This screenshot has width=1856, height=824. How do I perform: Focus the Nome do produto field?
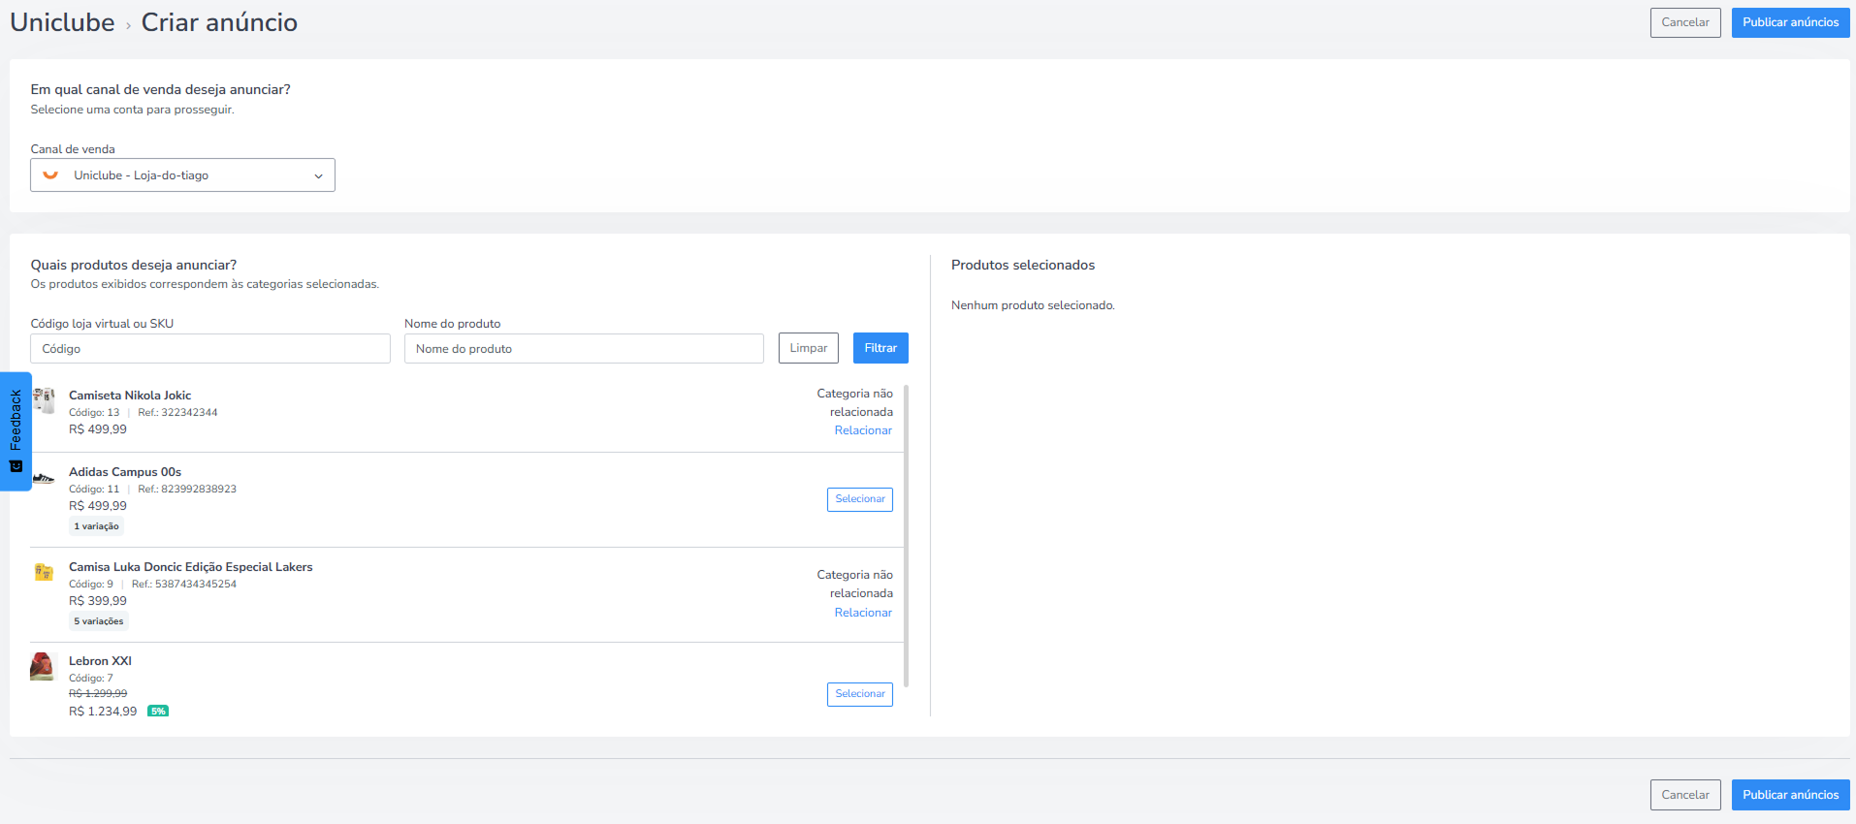584,349
